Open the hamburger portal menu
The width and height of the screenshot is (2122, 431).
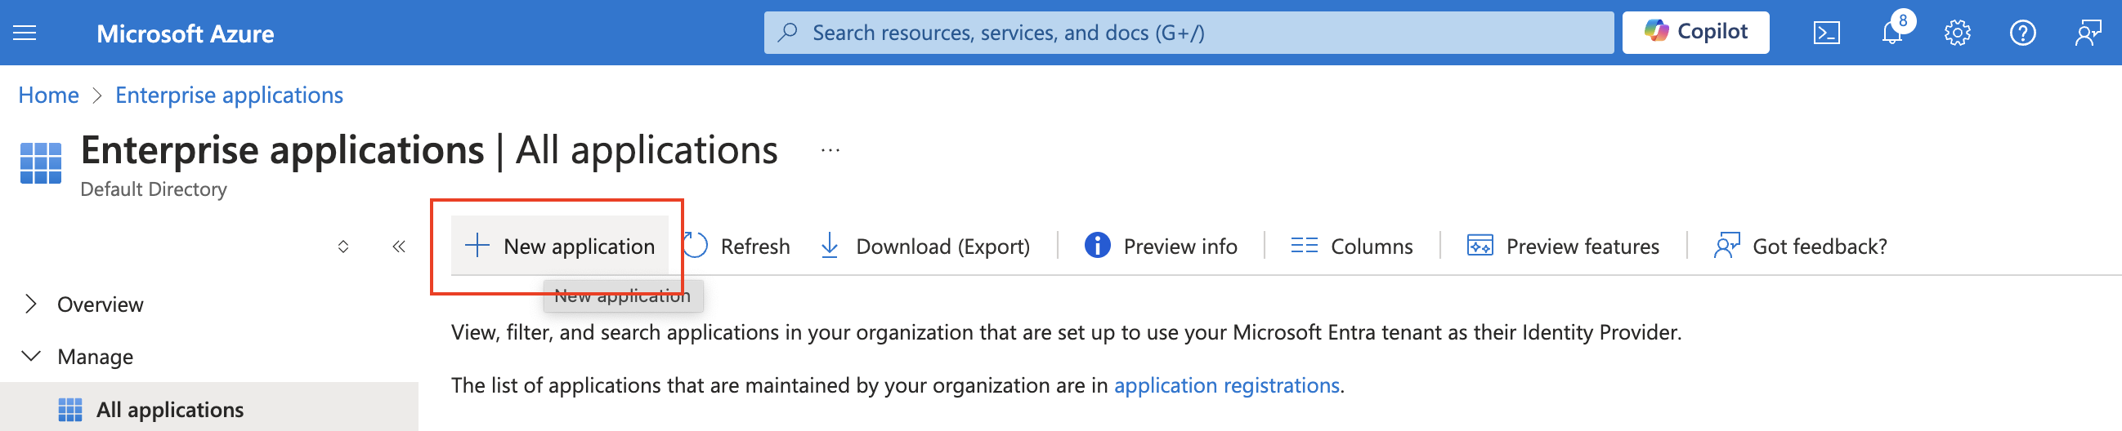pyautogui.click(x=25, y=33)
